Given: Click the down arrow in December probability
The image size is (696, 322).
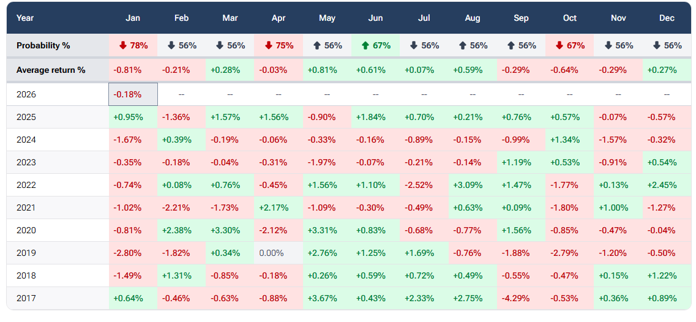Looking at the screenshot, I should click(657, 46).
